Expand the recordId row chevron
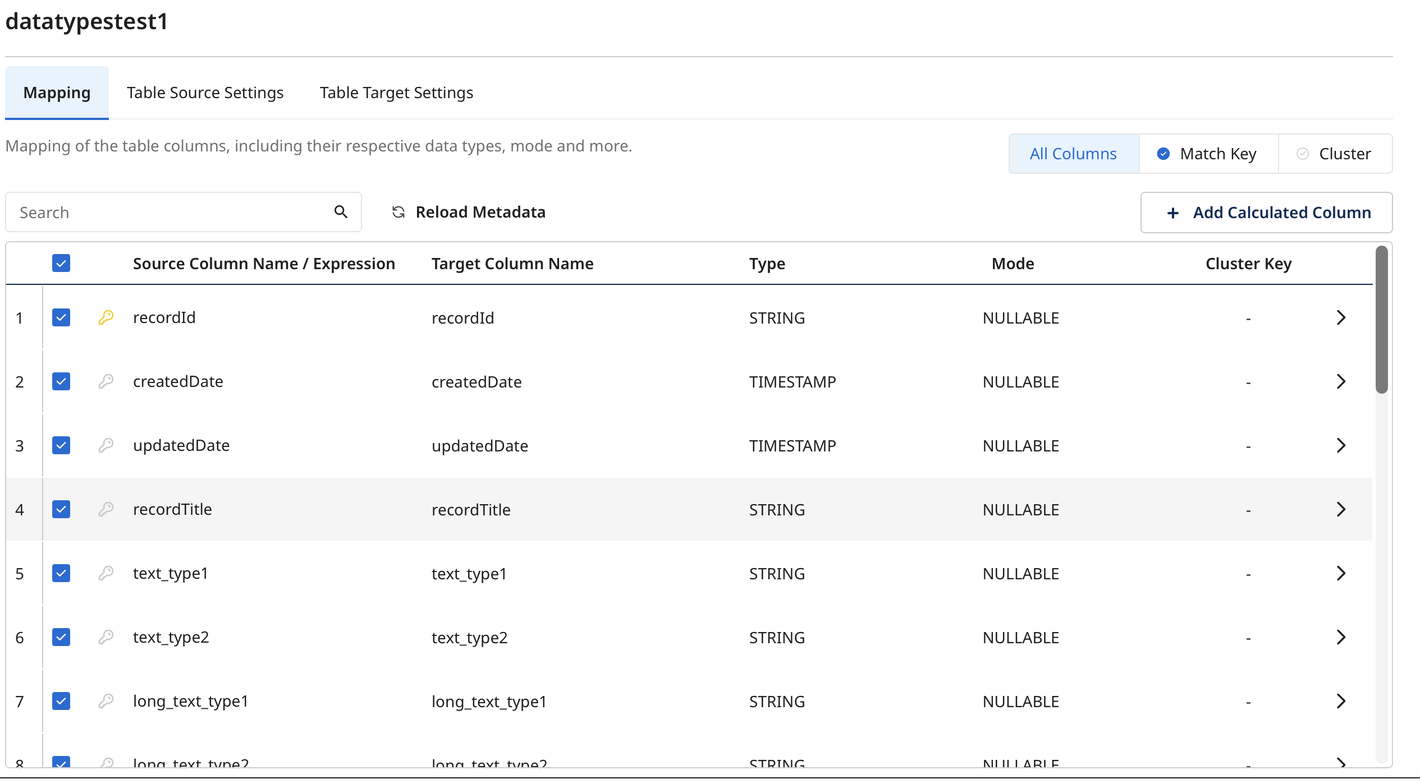1420x784 pixels. pyautogui.click(x=1341, y=317)
